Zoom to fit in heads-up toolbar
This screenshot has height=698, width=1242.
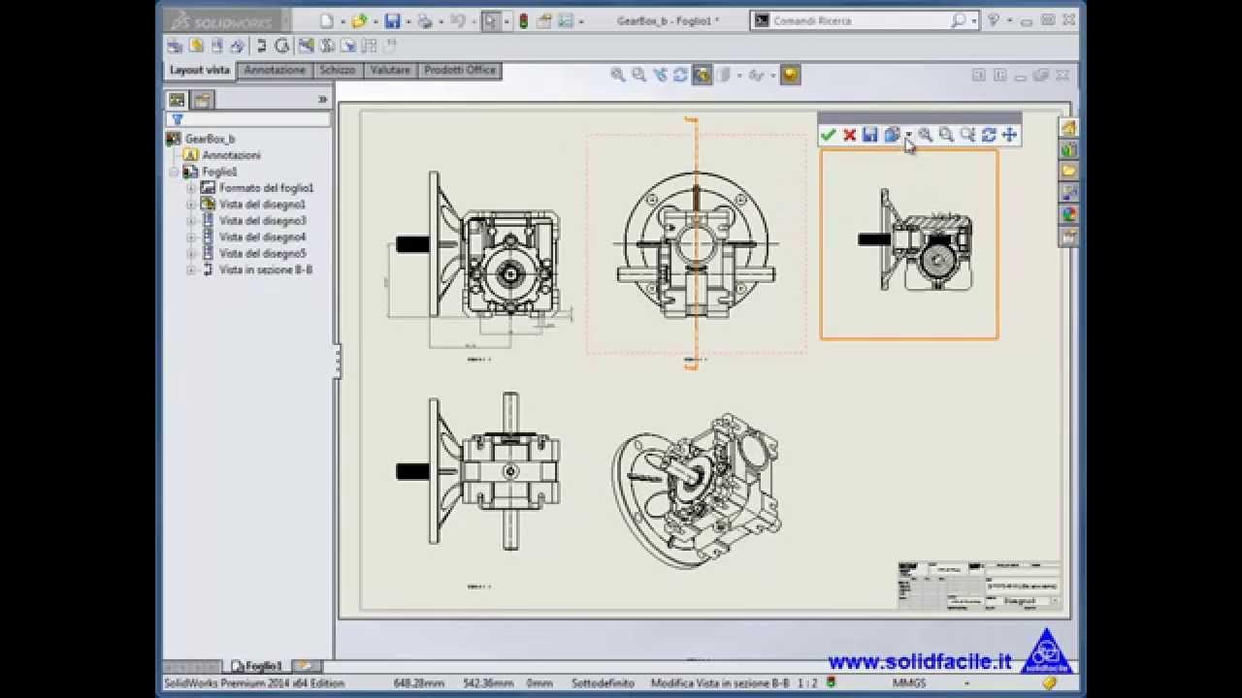click(x=618, y=75)
